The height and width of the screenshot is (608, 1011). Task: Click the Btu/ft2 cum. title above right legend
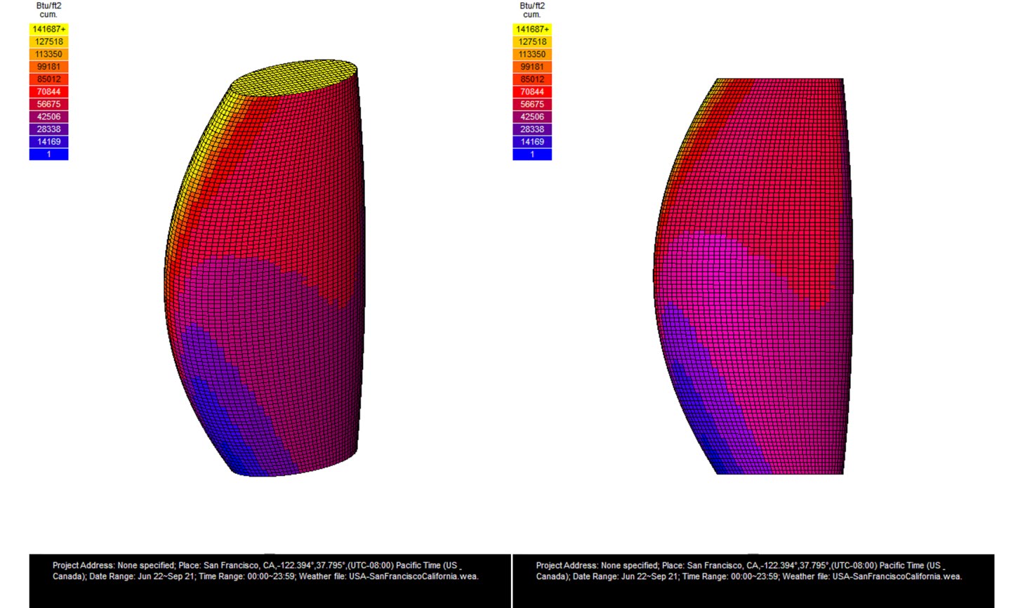531,10
